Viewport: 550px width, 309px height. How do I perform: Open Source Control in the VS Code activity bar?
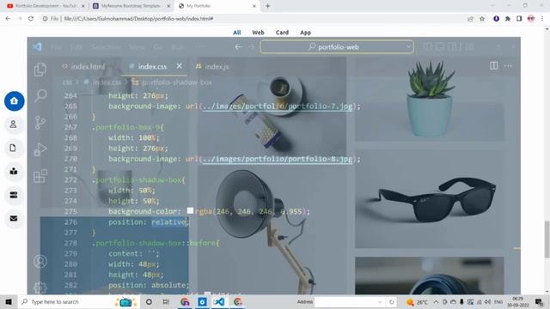[x=40, y=123]
